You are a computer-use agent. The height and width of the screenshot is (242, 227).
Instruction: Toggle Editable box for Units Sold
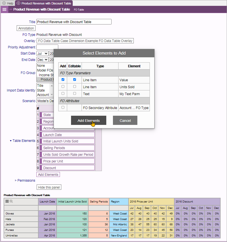tap(75, 87)
